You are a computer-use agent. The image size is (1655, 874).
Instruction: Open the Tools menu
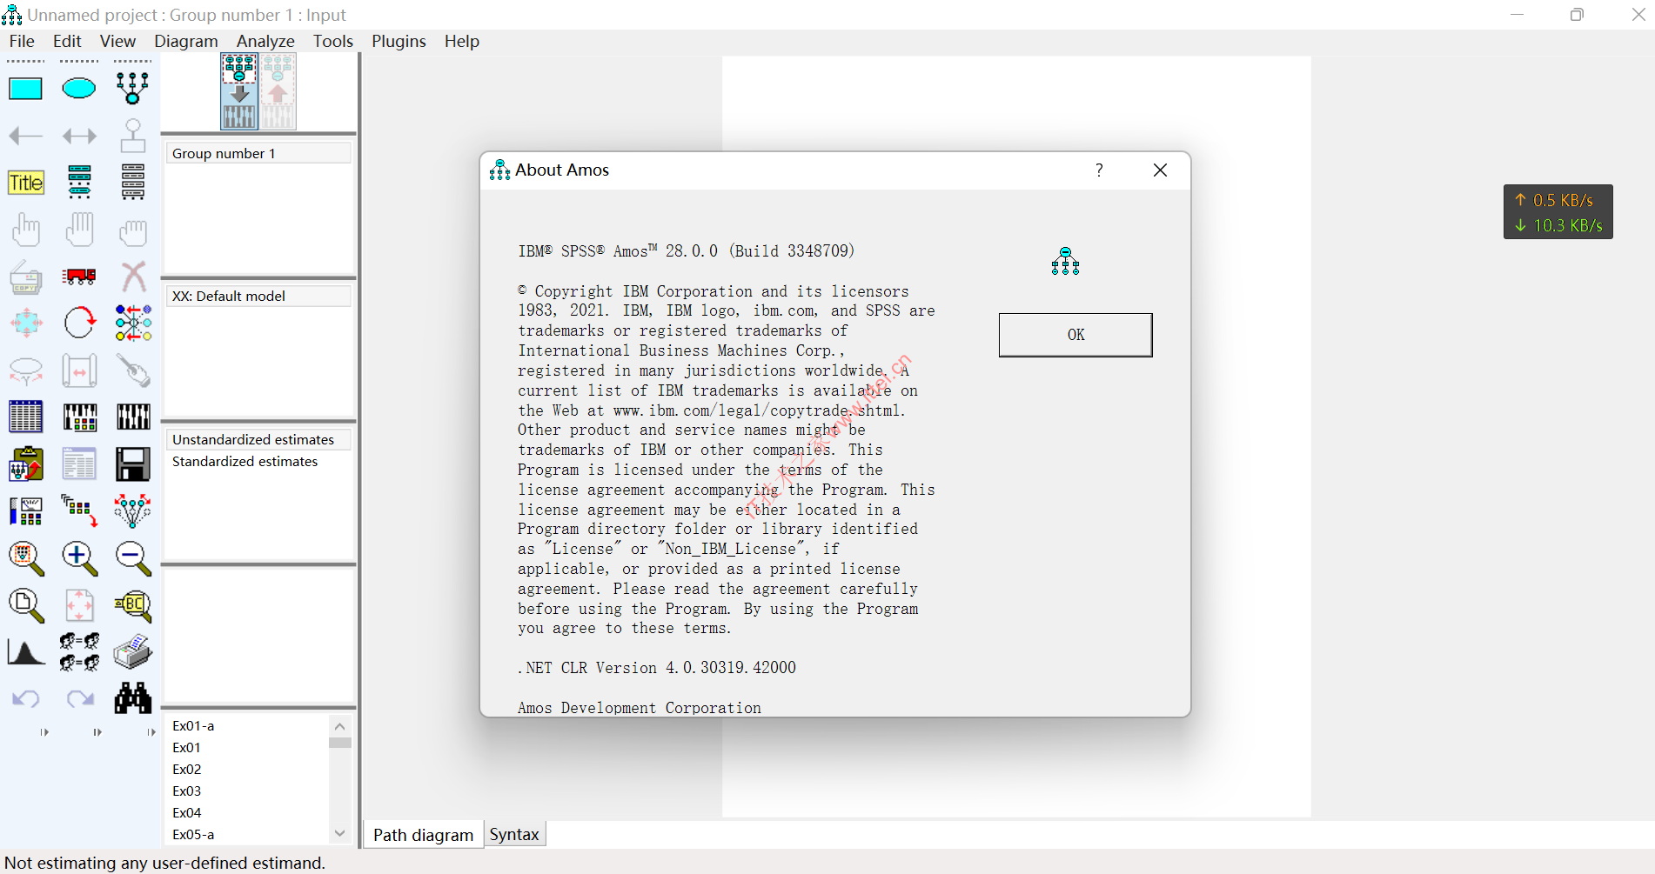tap(333, 41)
